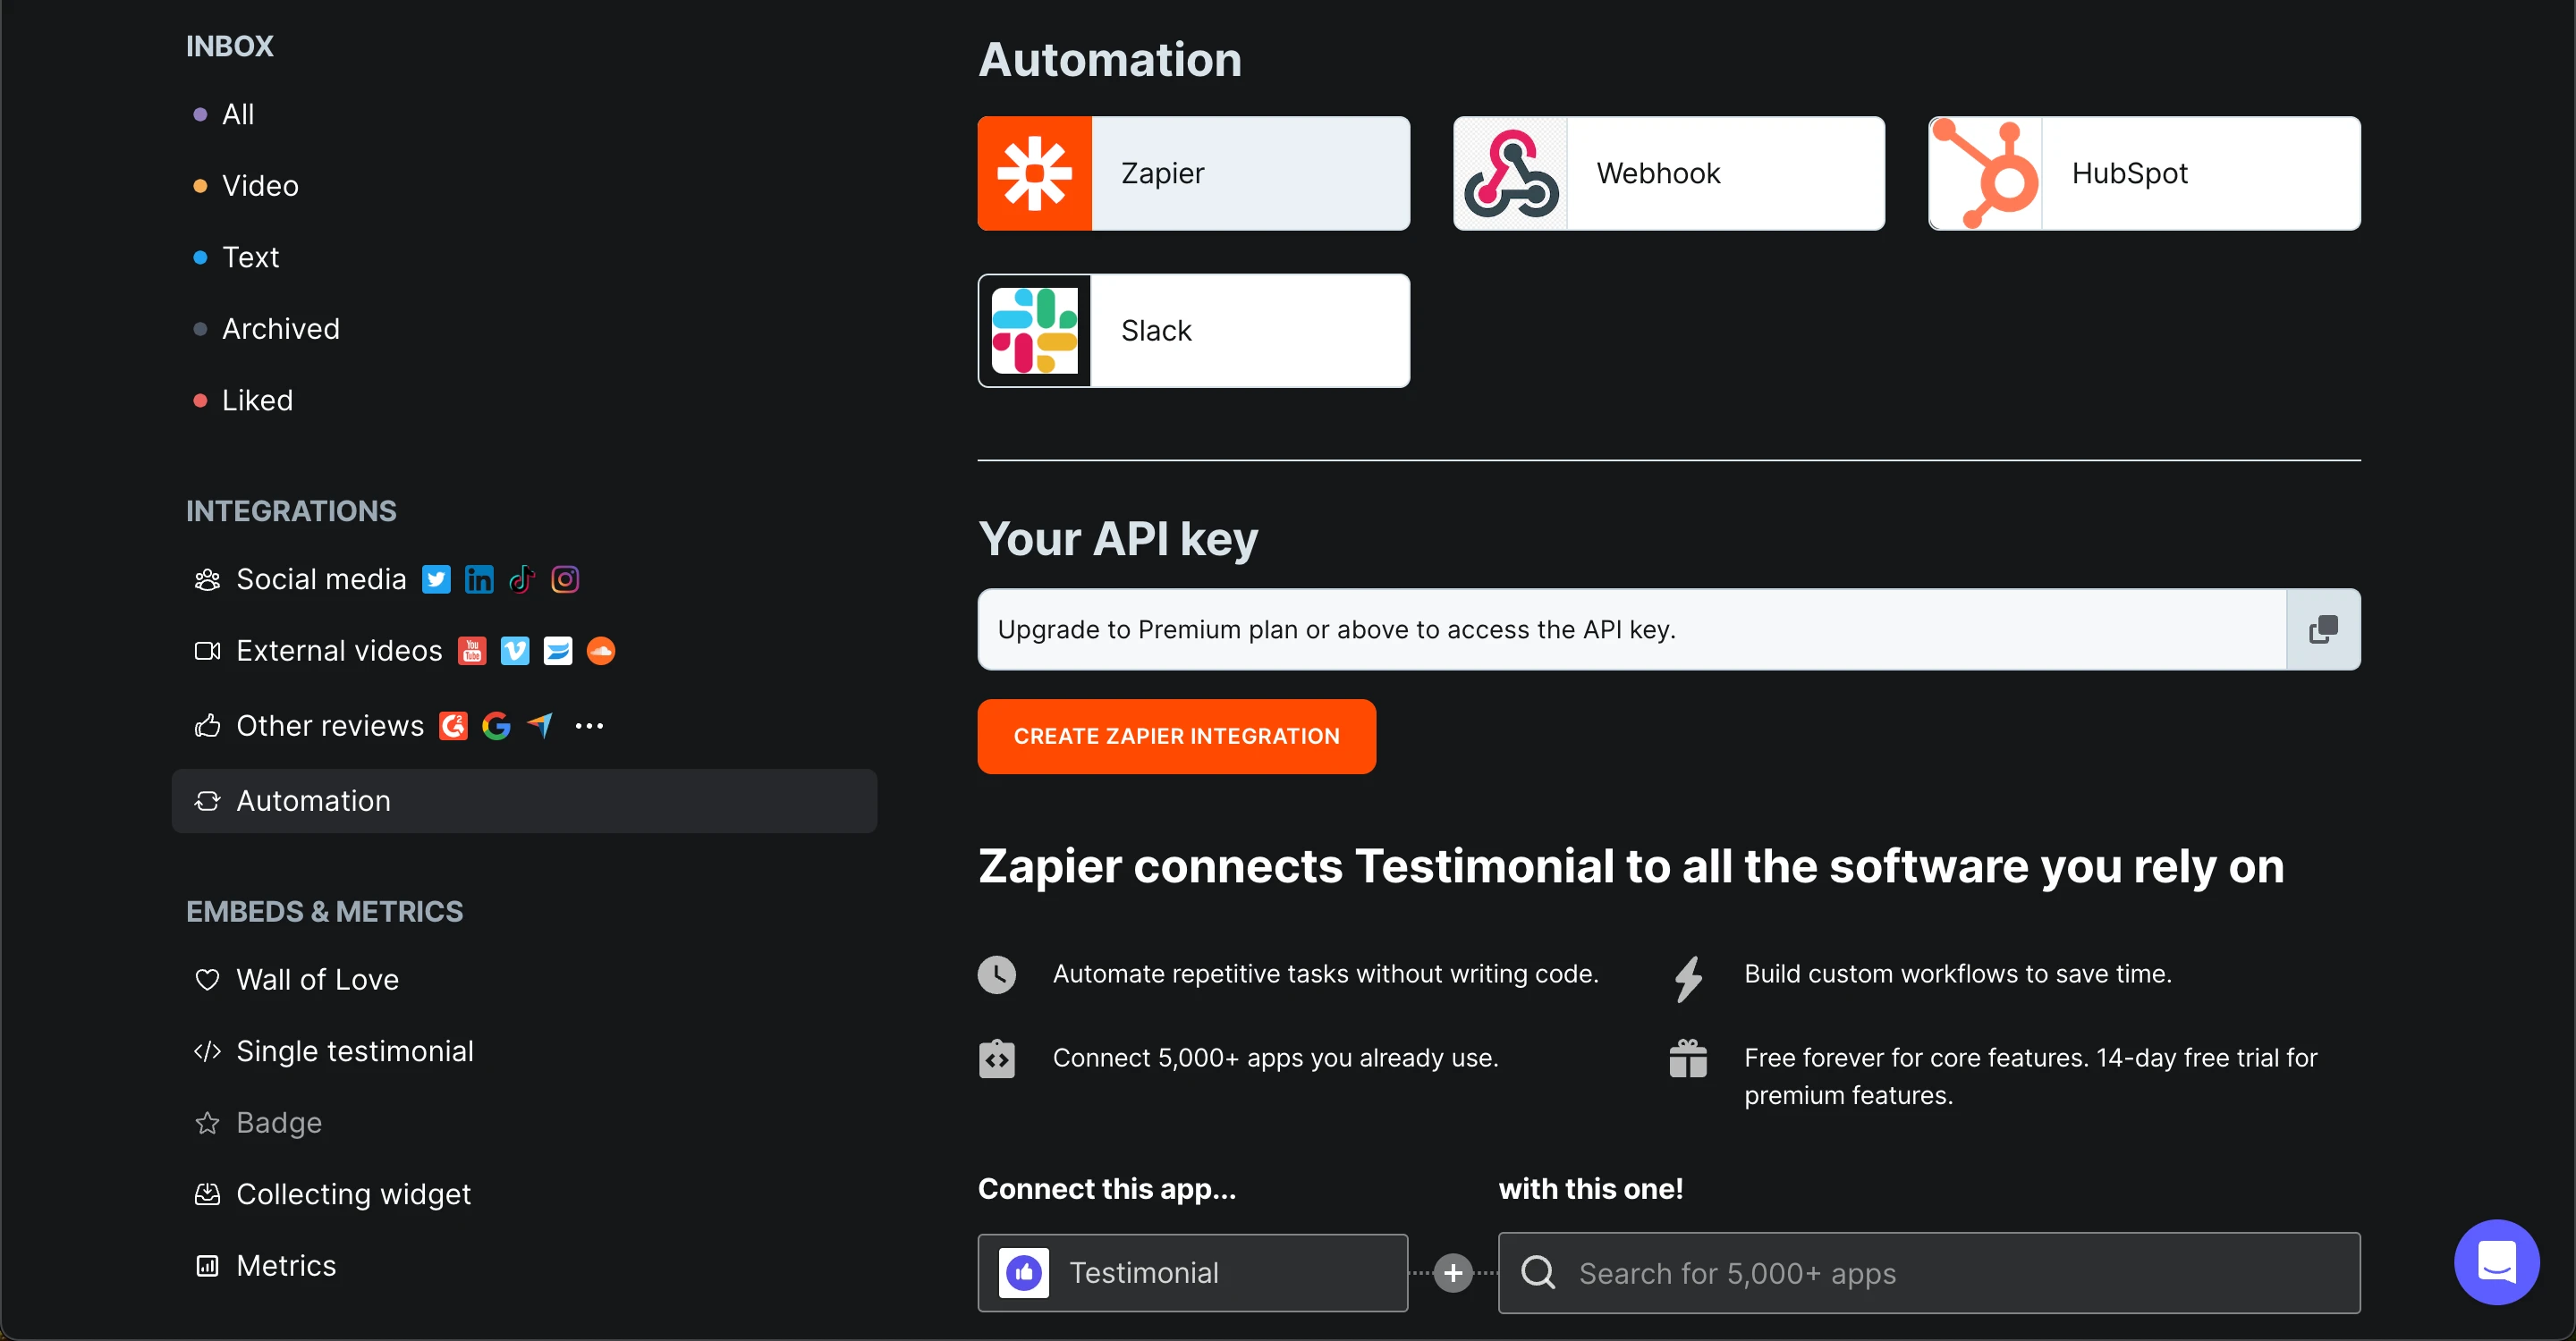This screenshot has width=2576, height=1341.
Task: Select the HubSpot automation card
Action: [x=2144, y=173]
